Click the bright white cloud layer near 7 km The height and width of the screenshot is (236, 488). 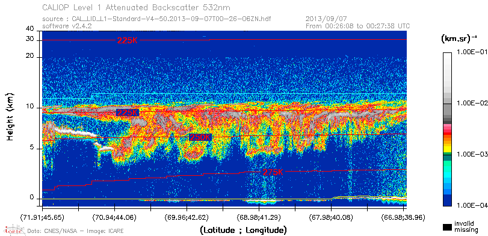pos(76,132)
